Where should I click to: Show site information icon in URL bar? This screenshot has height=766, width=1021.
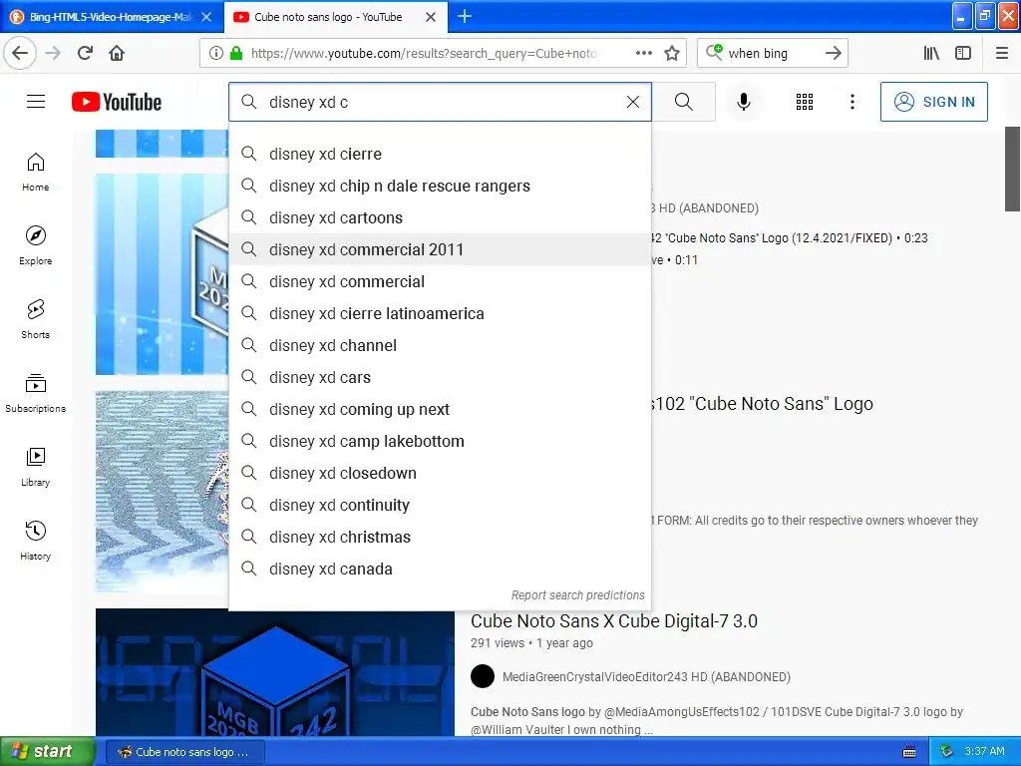coord(216,53)
